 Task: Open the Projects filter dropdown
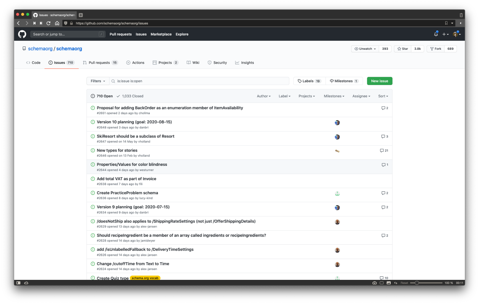pyautogui.click(x=307, y=96)
